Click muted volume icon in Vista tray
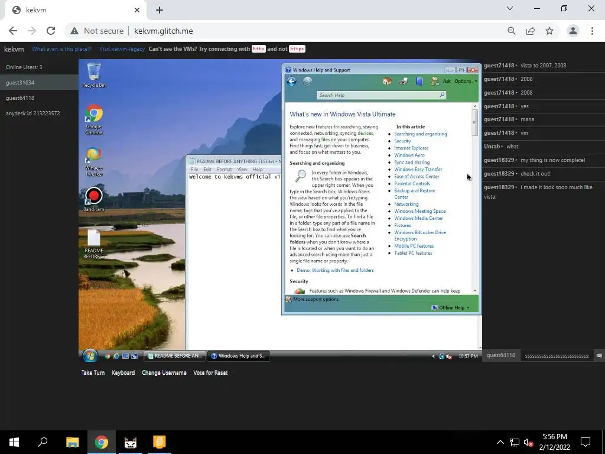This screenshot has width=605, height=454. (x=449, y=356)
